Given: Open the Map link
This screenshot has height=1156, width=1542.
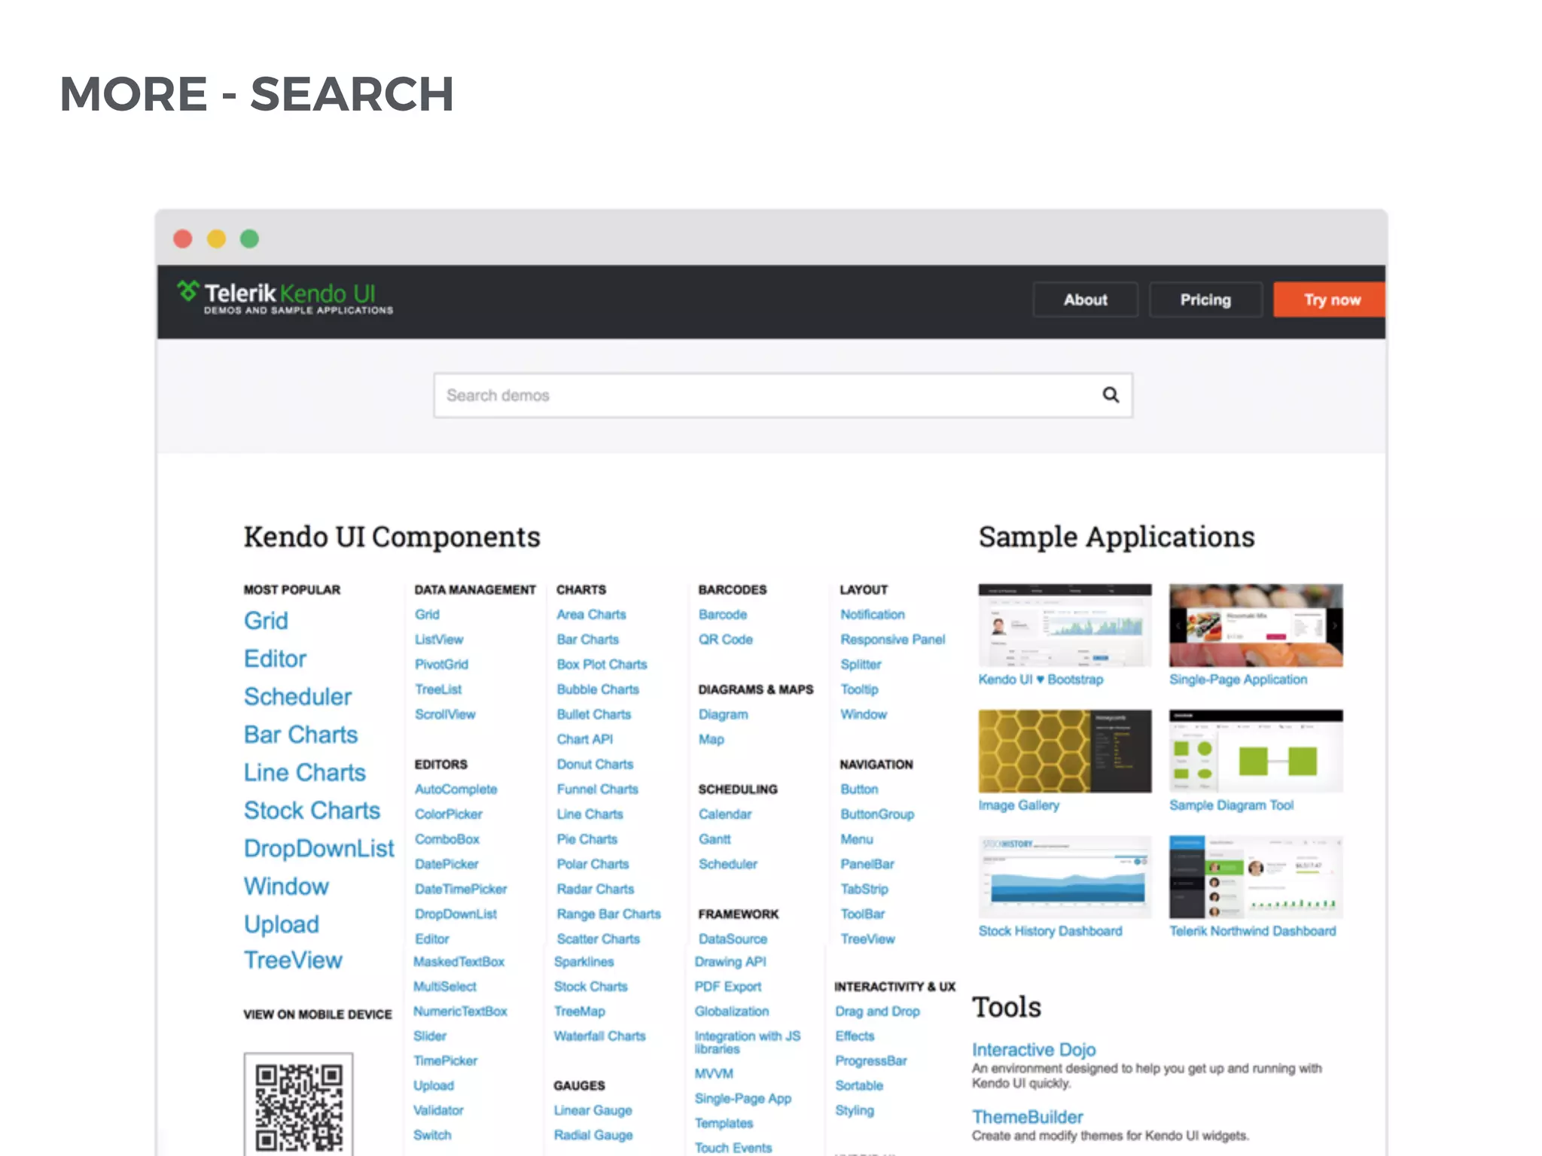Looking at the screenshot, I should [711, 739].
